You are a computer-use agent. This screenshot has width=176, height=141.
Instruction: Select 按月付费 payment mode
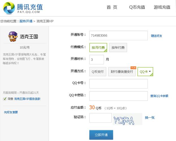point(98,48)
